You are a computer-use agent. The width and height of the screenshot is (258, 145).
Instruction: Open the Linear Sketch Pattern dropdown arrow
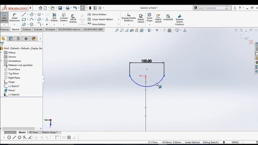(119, 19)
